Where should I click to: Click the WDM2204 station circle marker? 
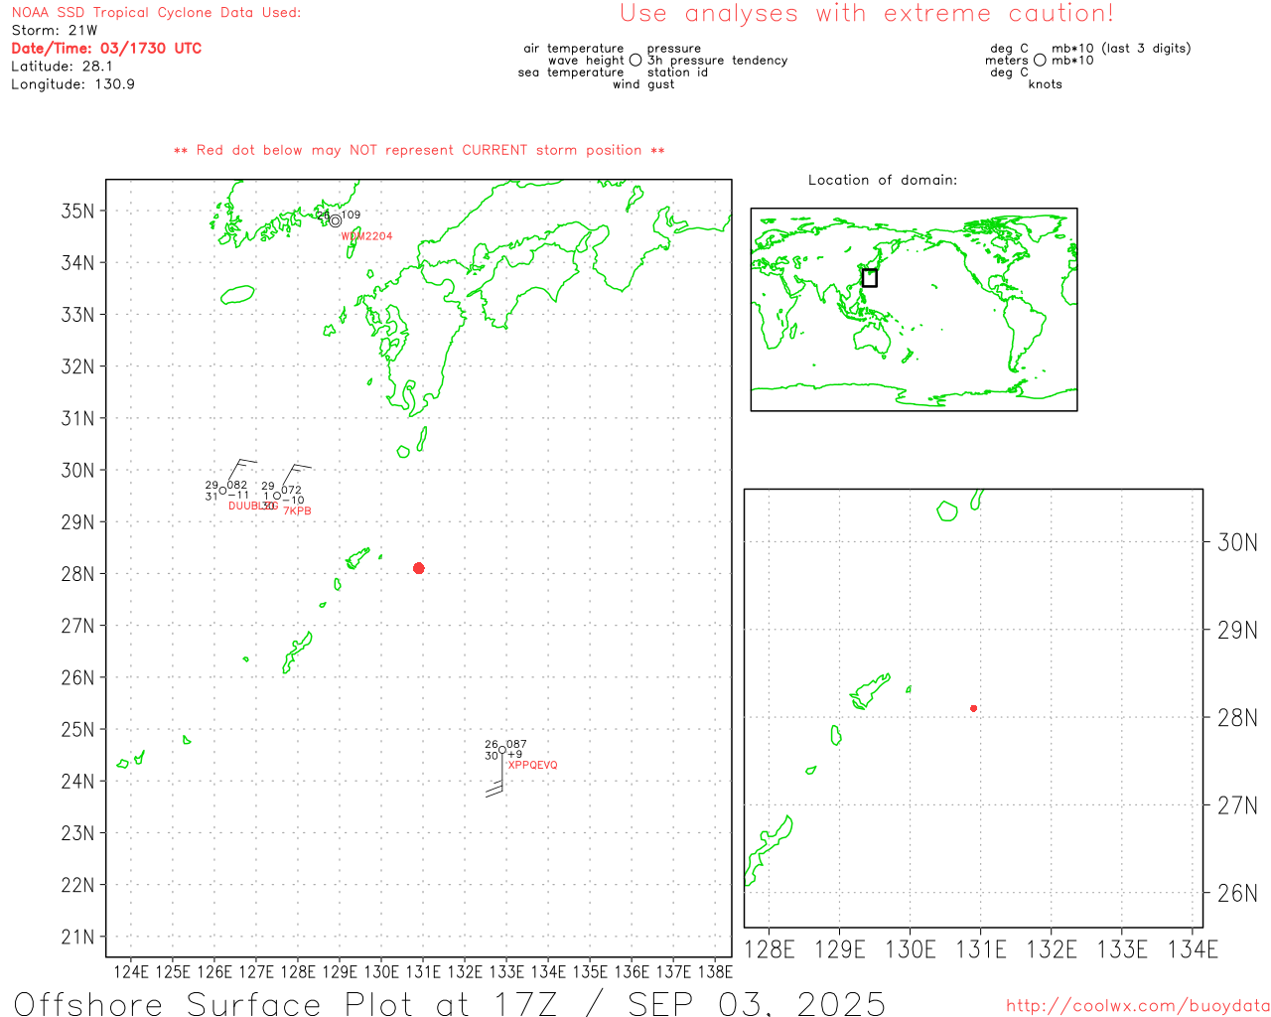[336, 221]
